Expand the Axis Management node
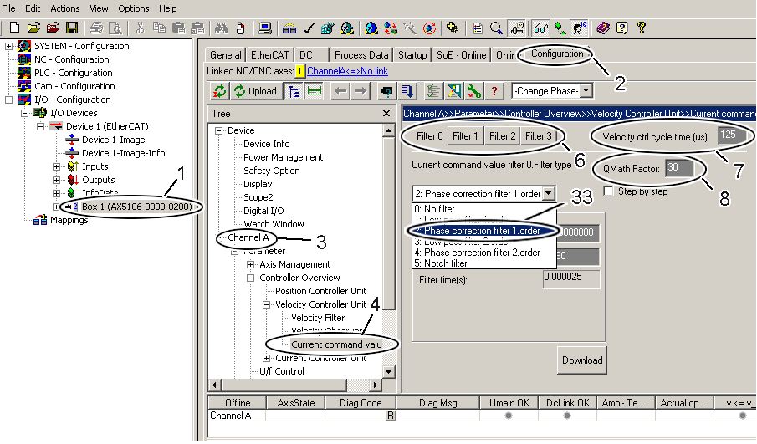757x444 pixels. (251, 264)
